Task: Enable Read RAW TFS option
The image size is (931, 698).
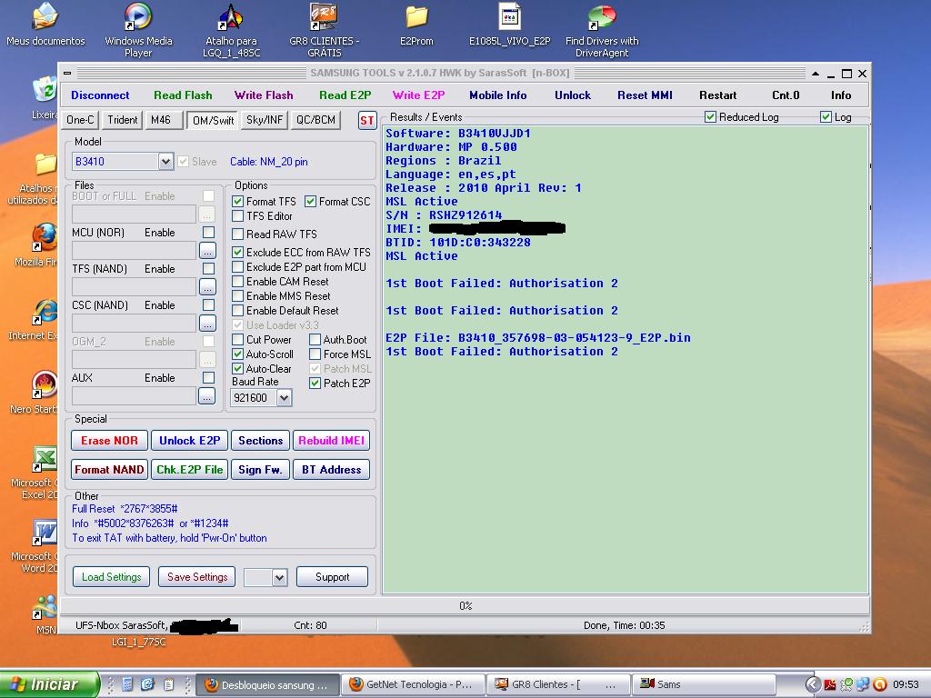Action: pos(237,234)
